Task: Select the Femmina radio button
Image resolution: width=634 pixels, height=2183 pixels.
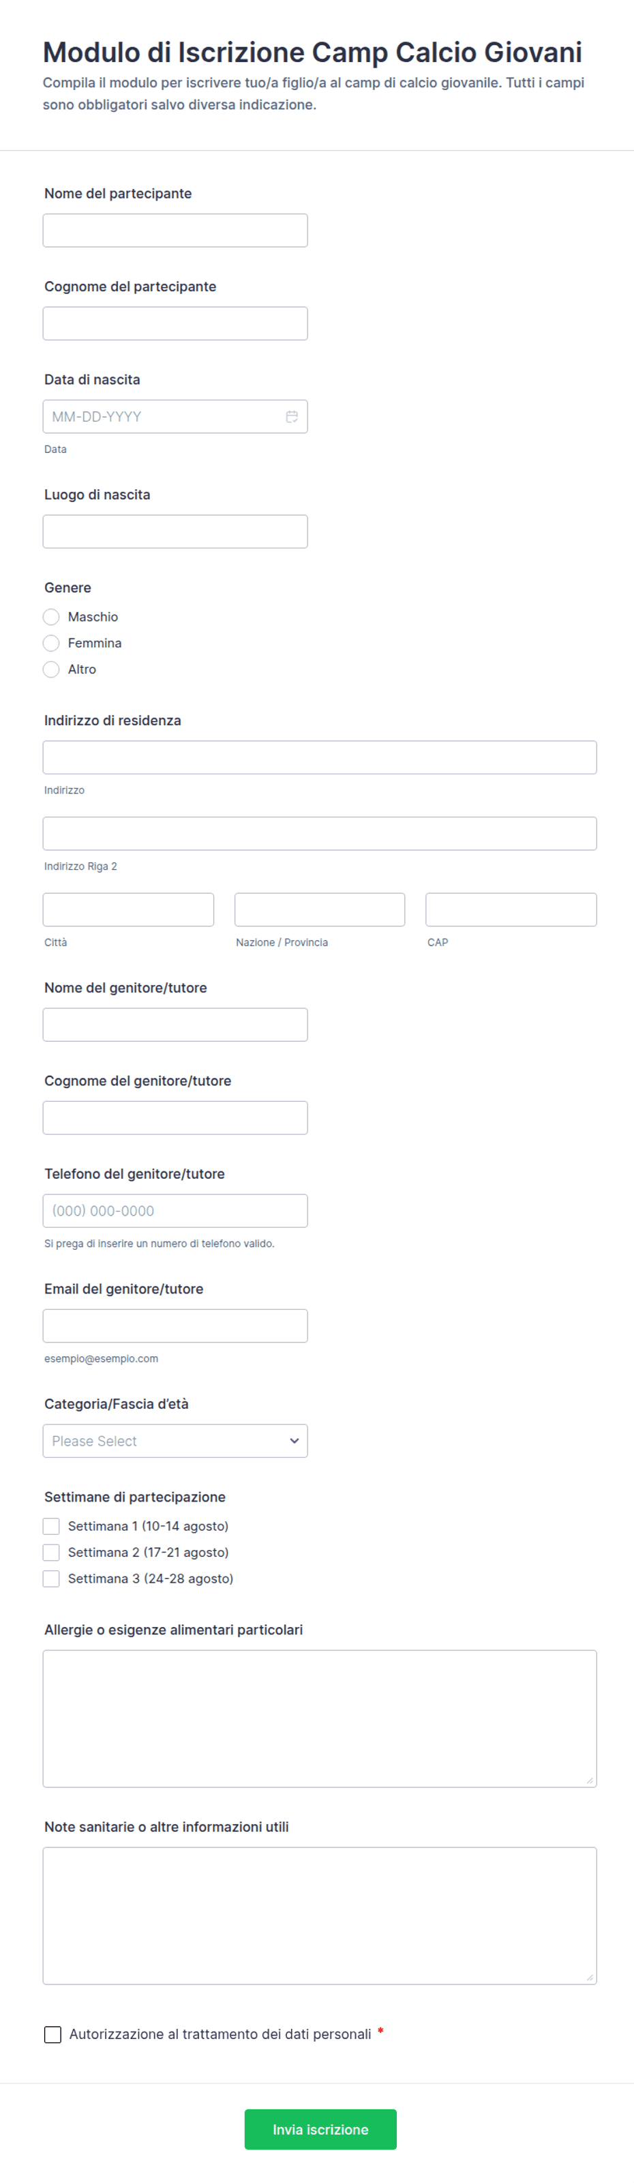Action: coord(52,643)
